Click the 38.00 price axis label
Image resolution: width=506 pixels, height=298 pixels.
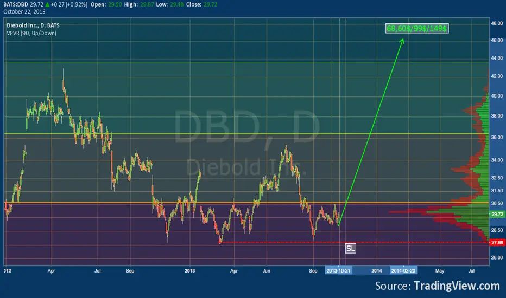(497, 115)
